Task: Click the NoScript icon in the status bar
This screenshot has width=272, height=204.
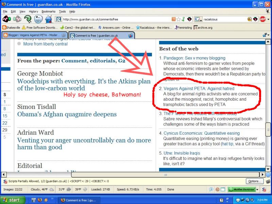Action: [264, 189]
